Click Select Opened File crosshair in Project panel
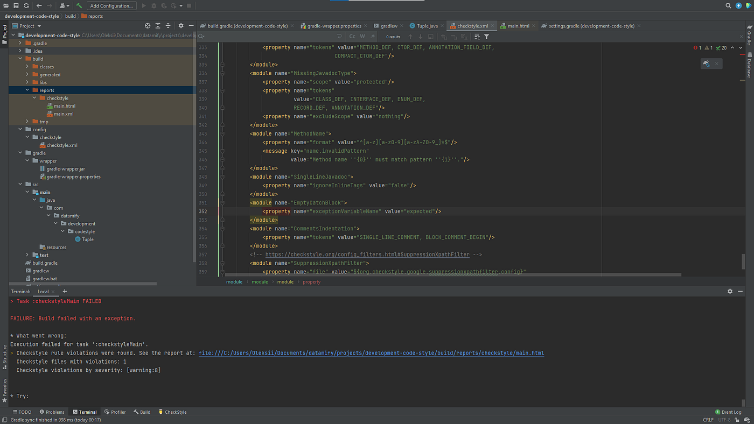This screenshot has height=424, width=754. click(x=147, y=25)
